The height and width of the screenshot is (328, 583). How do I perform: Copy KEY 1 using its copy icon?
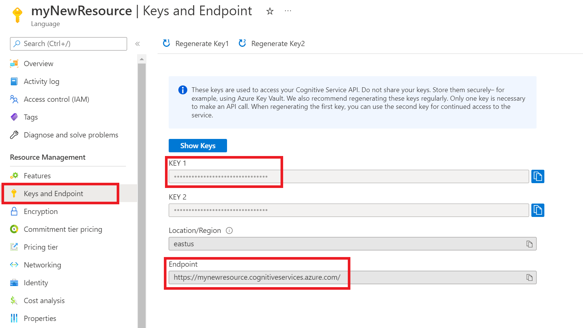pyautogui.click(x=537, y=176)
